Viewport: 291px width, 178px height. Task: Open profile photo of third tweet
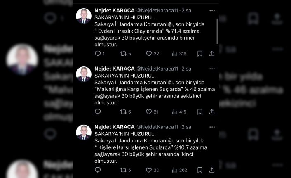(84, 132)
